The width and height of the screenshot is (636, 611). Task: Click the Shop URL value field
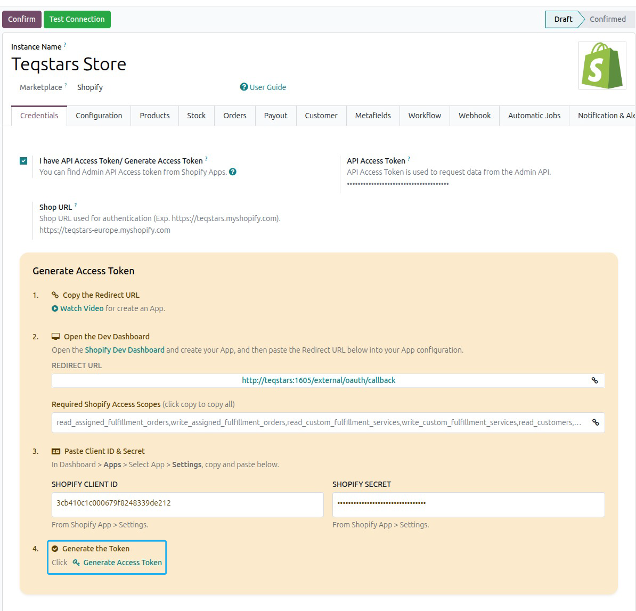104,230
